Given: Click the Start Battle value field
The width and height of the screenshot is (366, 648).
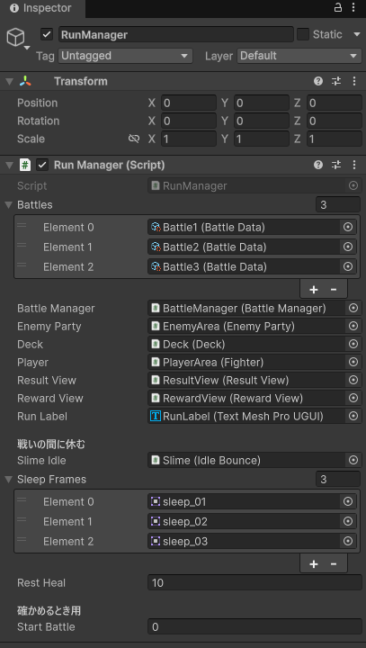Looking at the screenshot, I should pyautogui.click(x=254, y=627).
